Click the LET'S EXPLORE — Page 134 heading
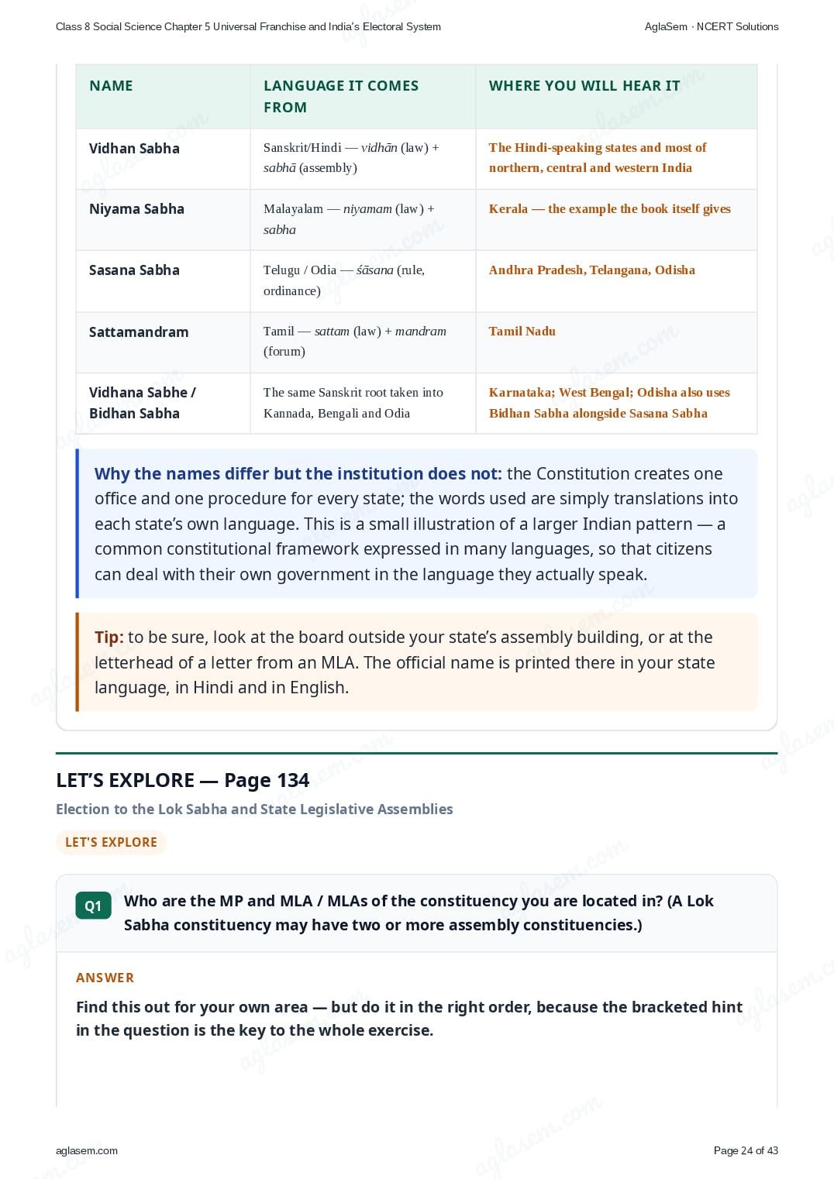The height and width of the screenshot is (1179, 834). [x=182, y=780]
